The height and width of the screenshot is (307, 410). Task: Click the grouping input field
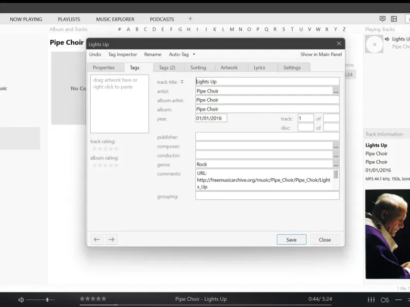[267, 196]
